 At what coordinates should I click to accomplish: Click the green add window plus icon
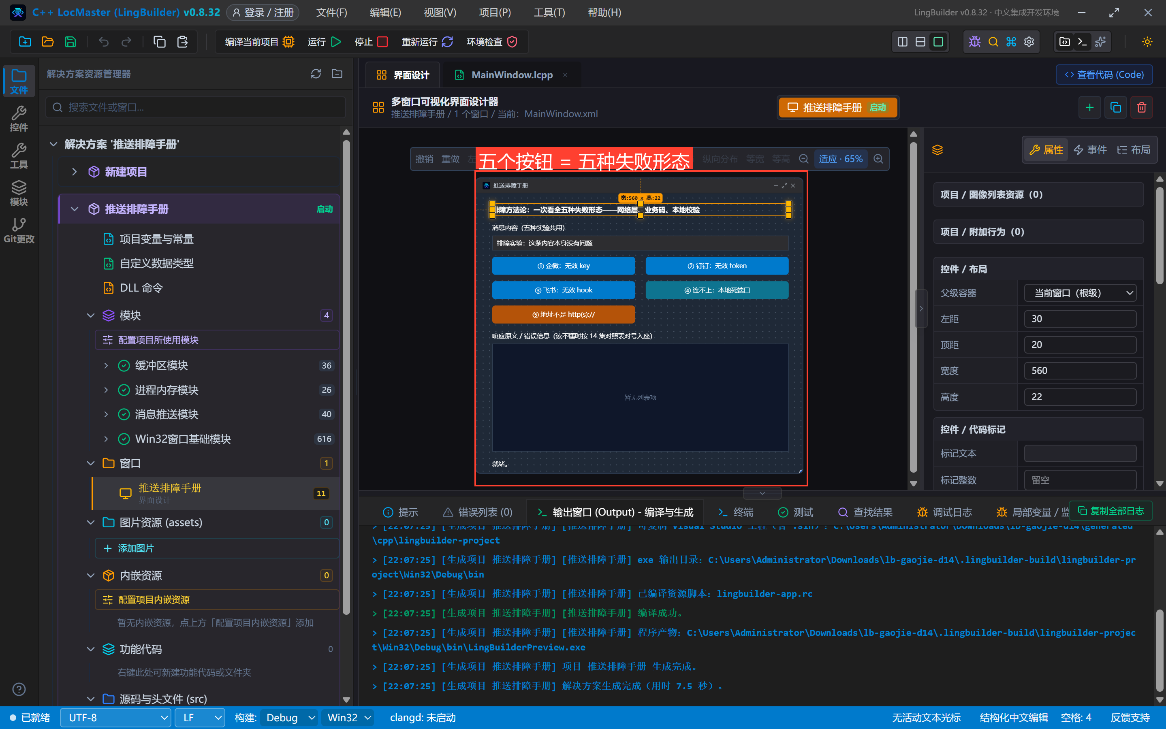click(x=1089, y=107)
